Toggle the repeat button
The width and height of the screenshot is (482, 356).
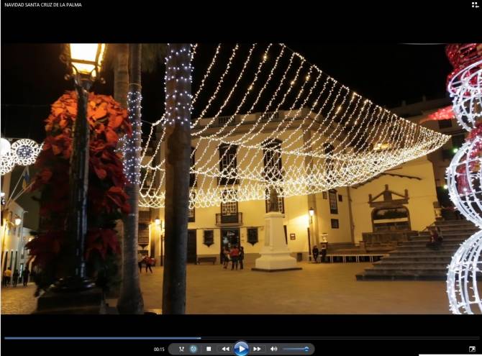pyautogui.click(x=194, y=349)
